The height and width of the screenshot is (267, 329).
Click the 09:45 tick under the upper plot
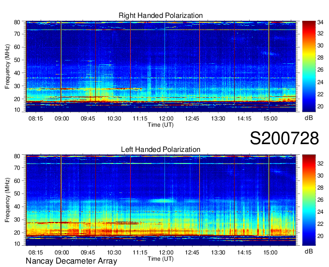point(88,119)
